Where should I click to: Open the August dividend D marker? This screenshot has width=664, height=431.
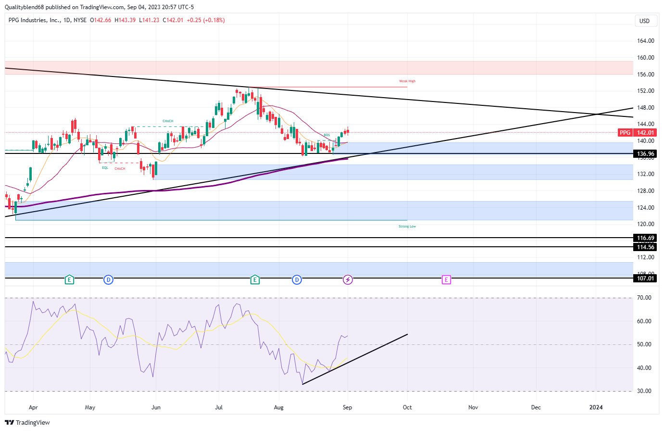tap(297, 279)
